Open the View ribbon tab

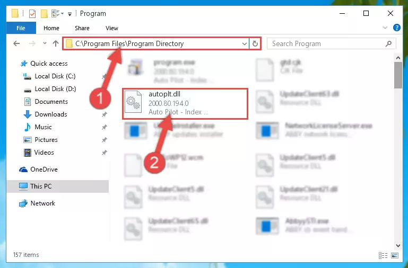point(111,28)
